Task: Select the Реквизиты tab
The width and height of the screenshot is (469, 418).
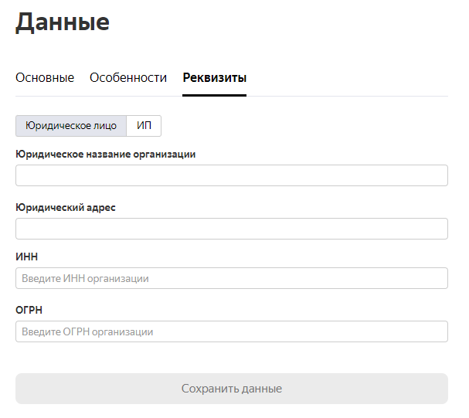Action: tap(215, 78)
